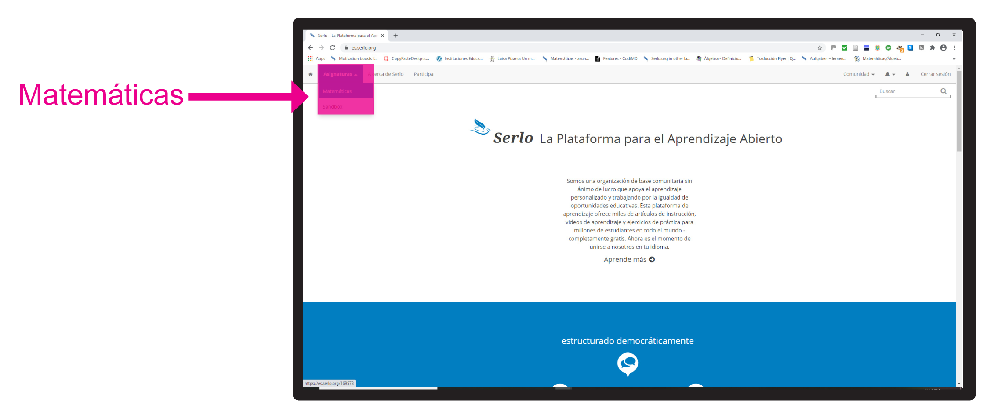Click the green B+ extension icon
998x414 pixels.
[x=889, y=48]
